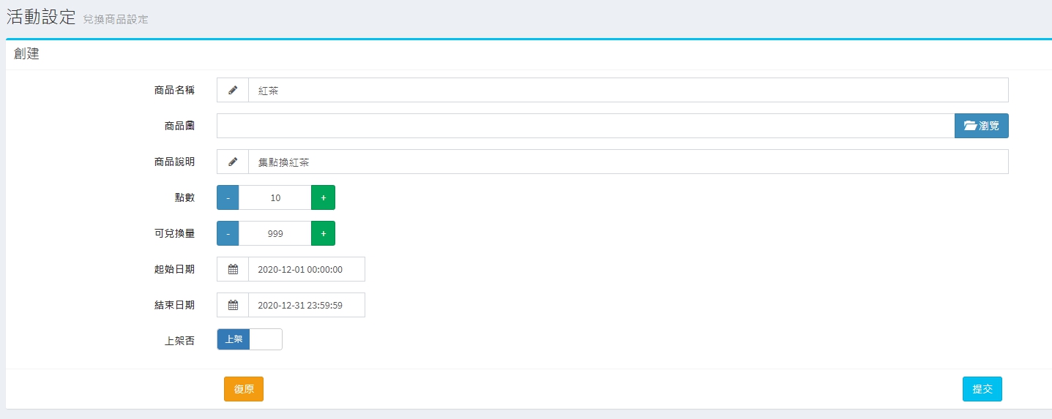Click the calendar icon for 起始日期
The width and height of the screenshot is (1052, 419).
pos(233,269)
